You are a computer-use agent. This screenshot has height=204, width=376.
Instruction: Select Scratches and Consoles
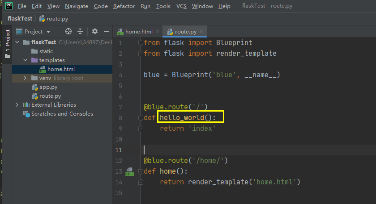click(x=62, y=113)
